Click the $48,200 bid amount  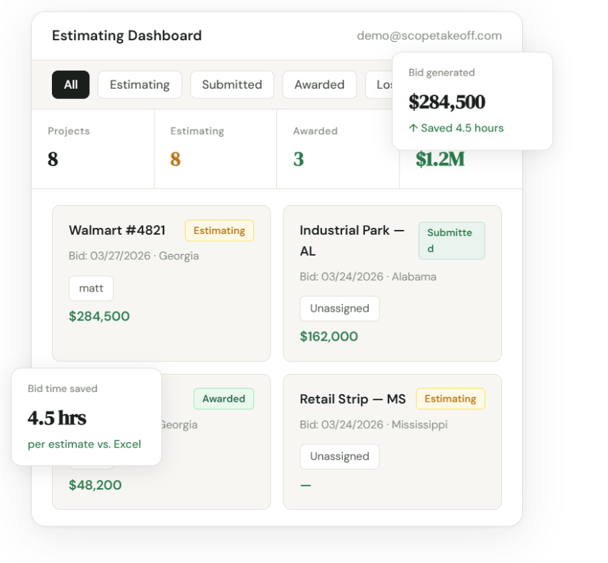[x=96, y=485]
